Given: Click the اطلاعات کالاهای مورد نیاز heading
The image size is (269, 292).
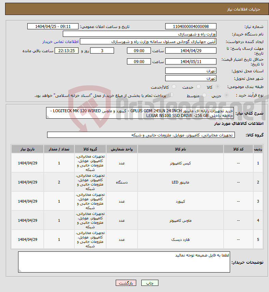Looking at the screenshot, I should [239, 123].
